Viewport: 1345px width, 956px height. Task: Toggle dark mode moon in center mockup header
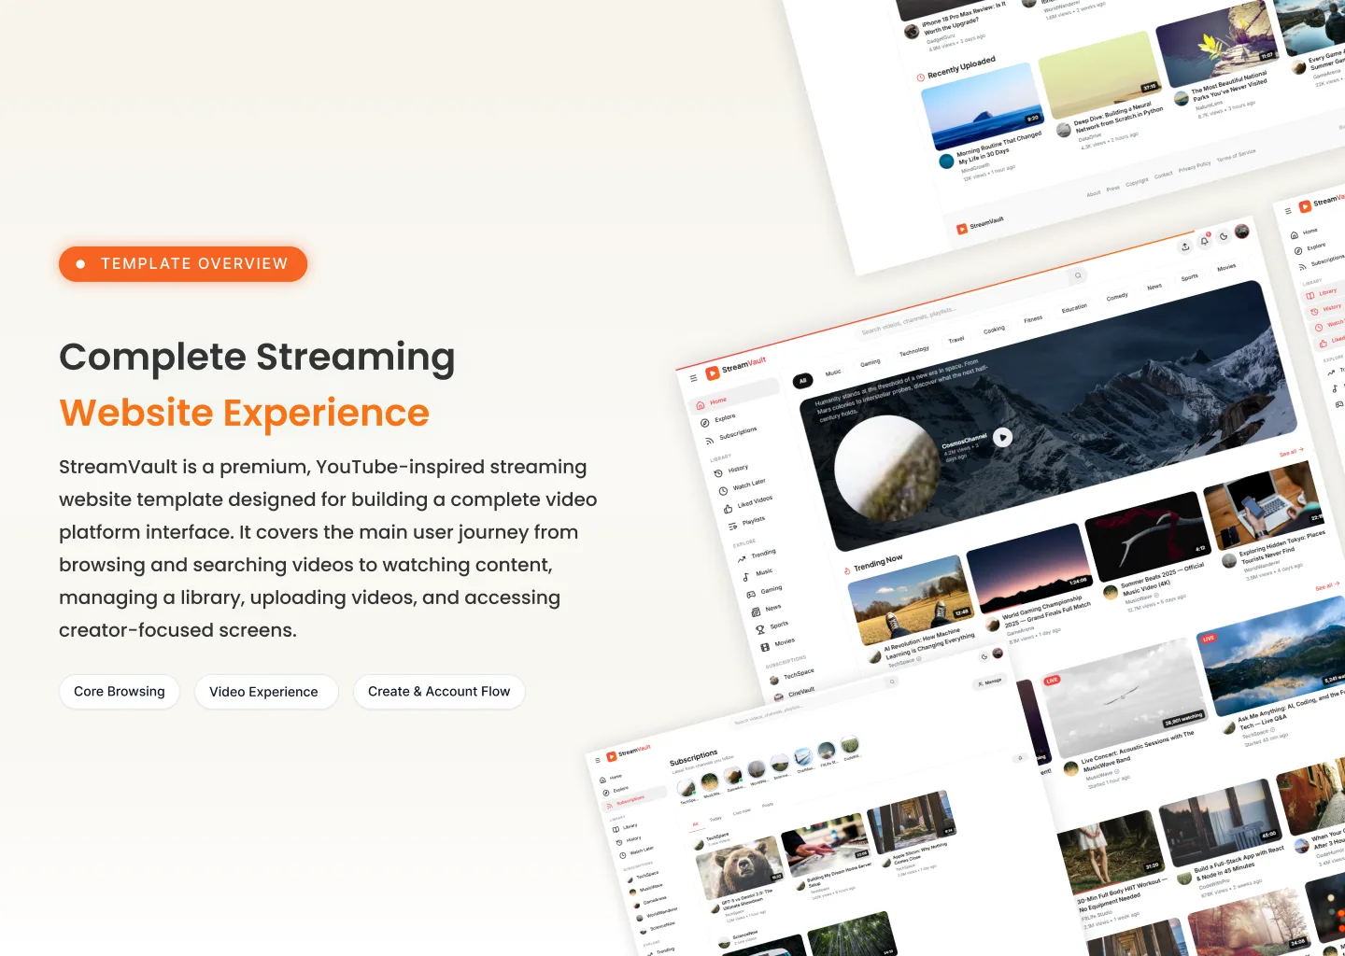[1224, 236]
